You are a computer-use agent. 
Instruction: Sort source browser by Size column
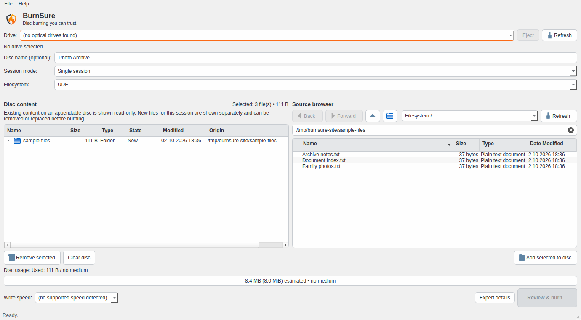(466, 144)
